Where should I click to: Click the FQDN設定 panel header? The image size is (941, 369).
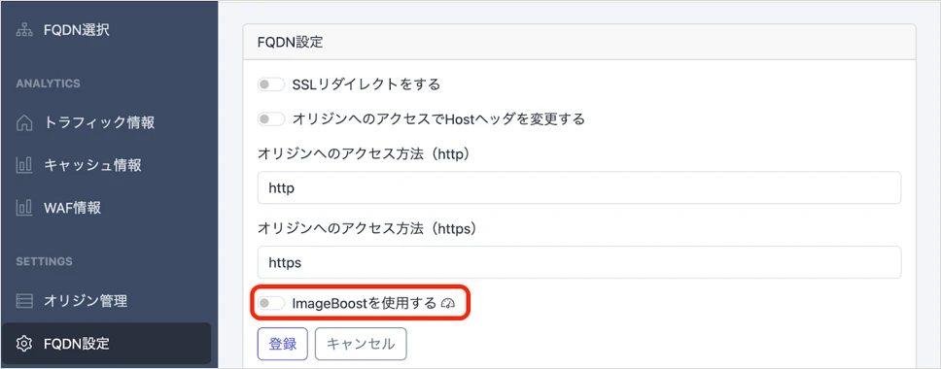tap(579, 43)
